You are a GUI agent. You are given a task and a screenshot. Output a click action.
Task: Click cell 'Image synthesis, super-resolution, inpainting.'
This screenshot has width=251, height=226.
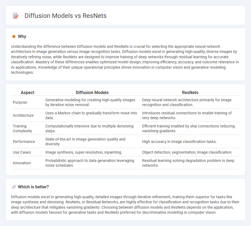(x=92, y=152)
